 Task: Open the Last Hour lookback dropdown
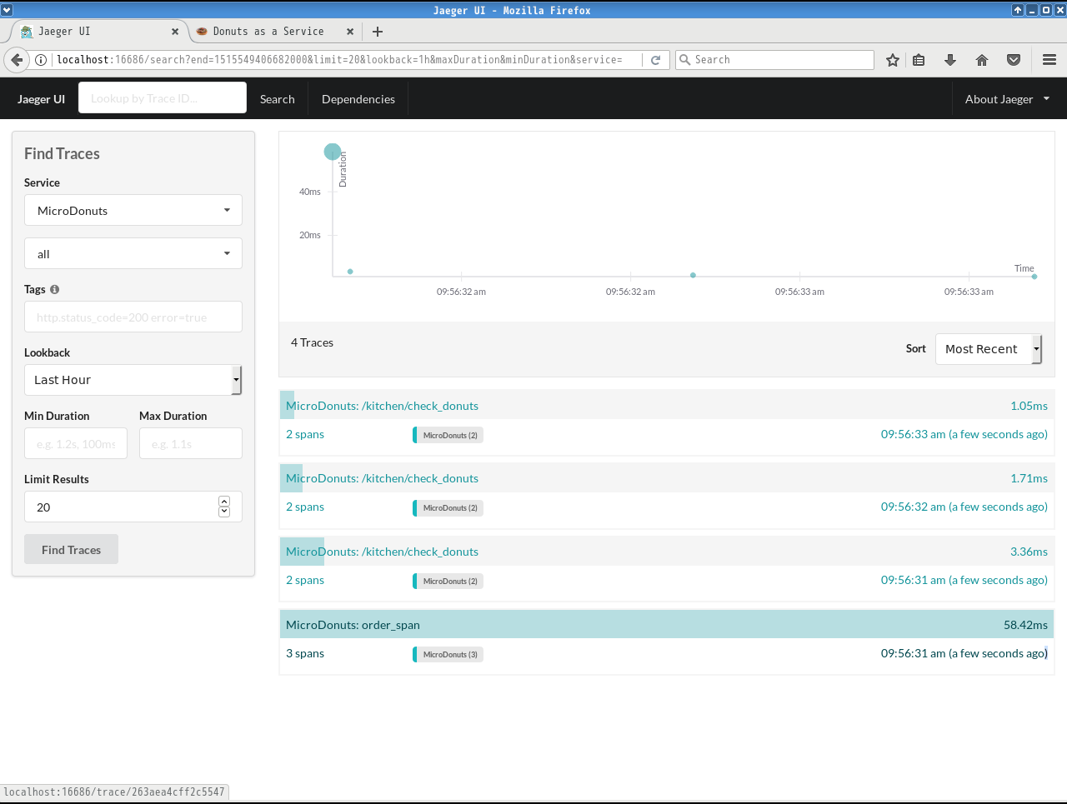(133, 380)
